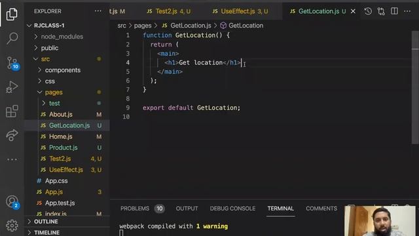Open the COMMENTS panel tab
The height and width of the screenshot is (236, 419).
click(x=321, y=208)
